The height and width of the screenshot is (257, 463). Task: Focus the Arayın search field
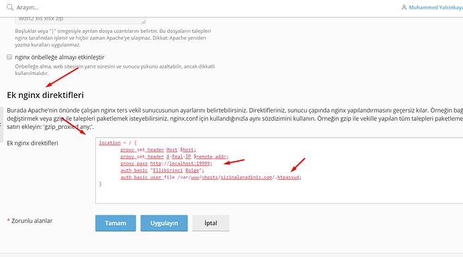point(27,7)
